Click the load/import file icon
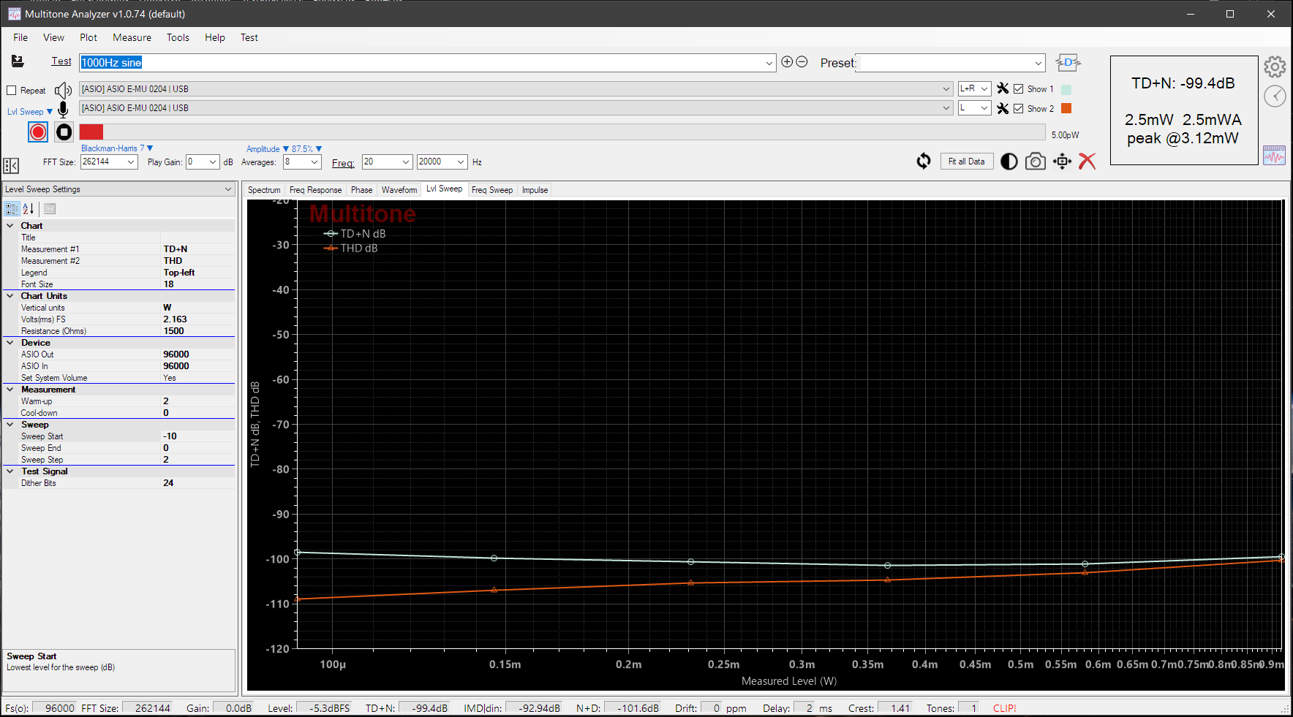Viewport: 1293px width, 717px height. [18, 61]
